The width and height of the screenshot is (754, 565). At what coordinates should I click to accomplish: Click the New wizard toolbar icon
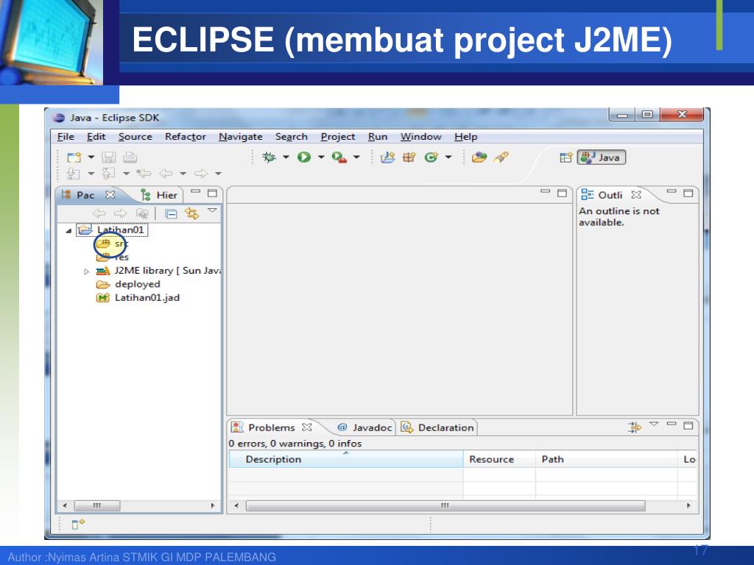point(74,157)
